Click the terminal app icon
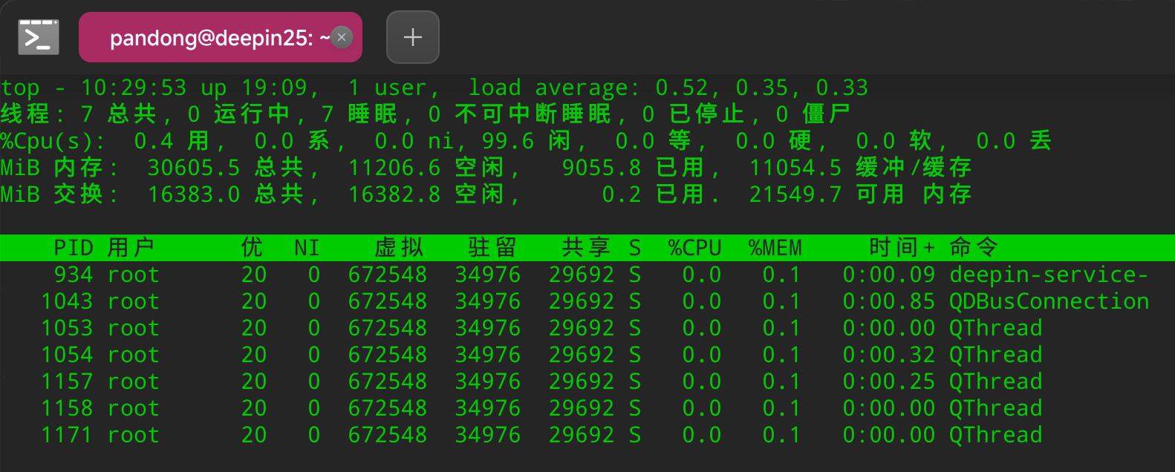 tap(39, 37)
